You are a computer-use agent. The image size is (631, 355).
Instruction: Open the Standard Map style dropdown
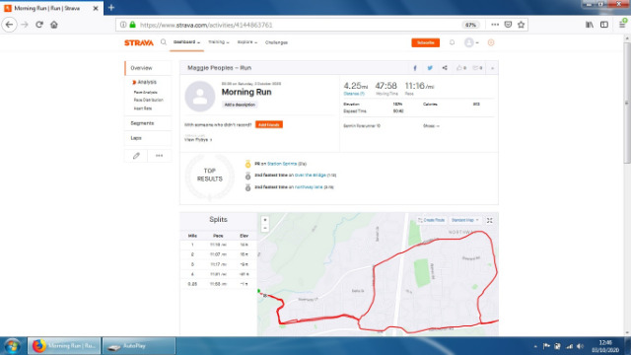pyautogui.click(x=465, y=220)
